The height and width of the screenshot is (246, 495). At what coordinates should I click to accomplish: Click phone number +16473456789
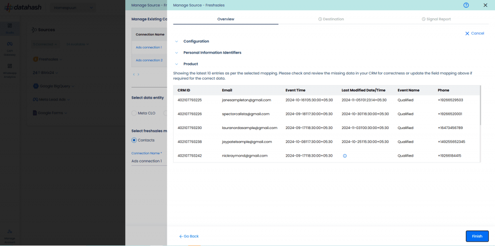coord(450,128)
